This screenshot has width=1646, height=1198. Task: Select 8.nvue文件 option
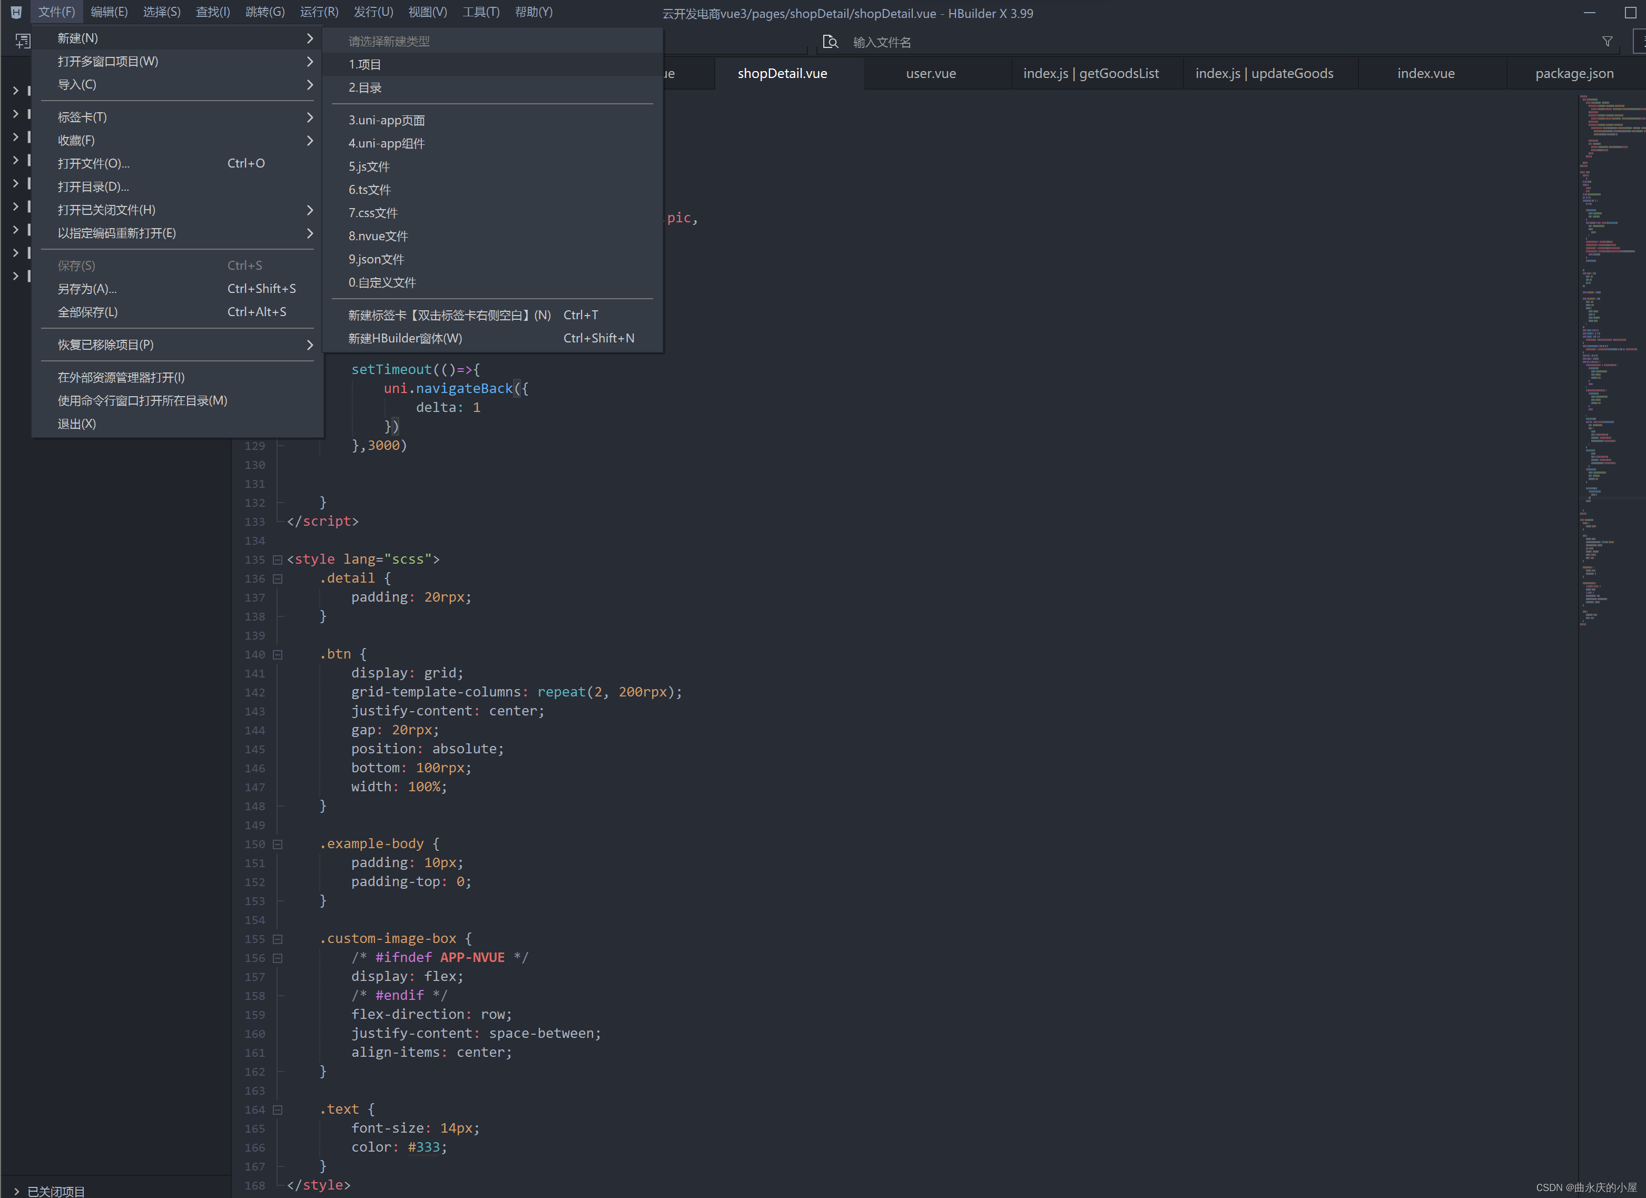point(492,237)
